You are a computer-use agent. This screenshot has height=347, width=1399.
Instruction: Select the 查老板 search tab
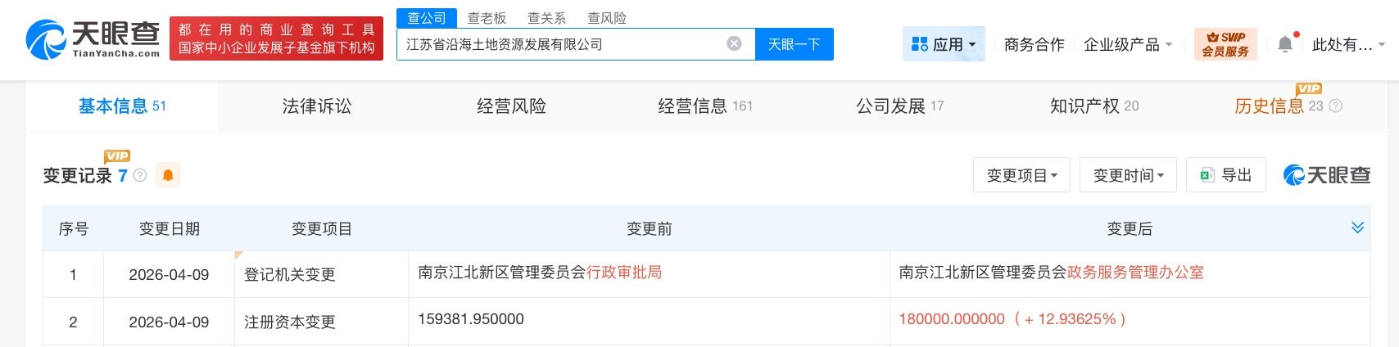pyautogui.click(x=487, y=18)
